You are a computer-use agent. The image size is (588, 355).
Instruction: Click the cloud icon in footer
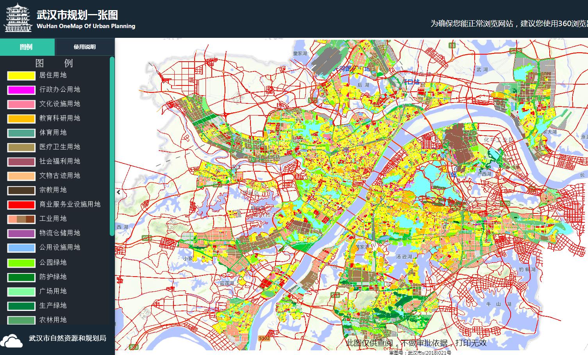[12, 341]
